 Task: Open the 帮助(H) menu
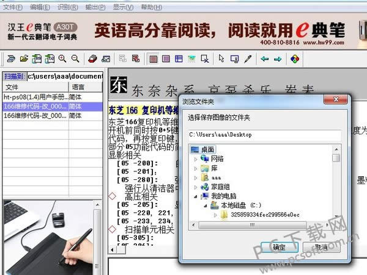(151, 7)
